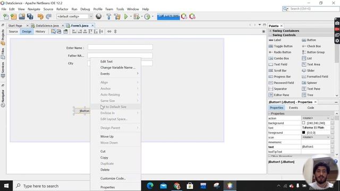Switch to Source view
340x191 pixels.
tap(13, 32)
